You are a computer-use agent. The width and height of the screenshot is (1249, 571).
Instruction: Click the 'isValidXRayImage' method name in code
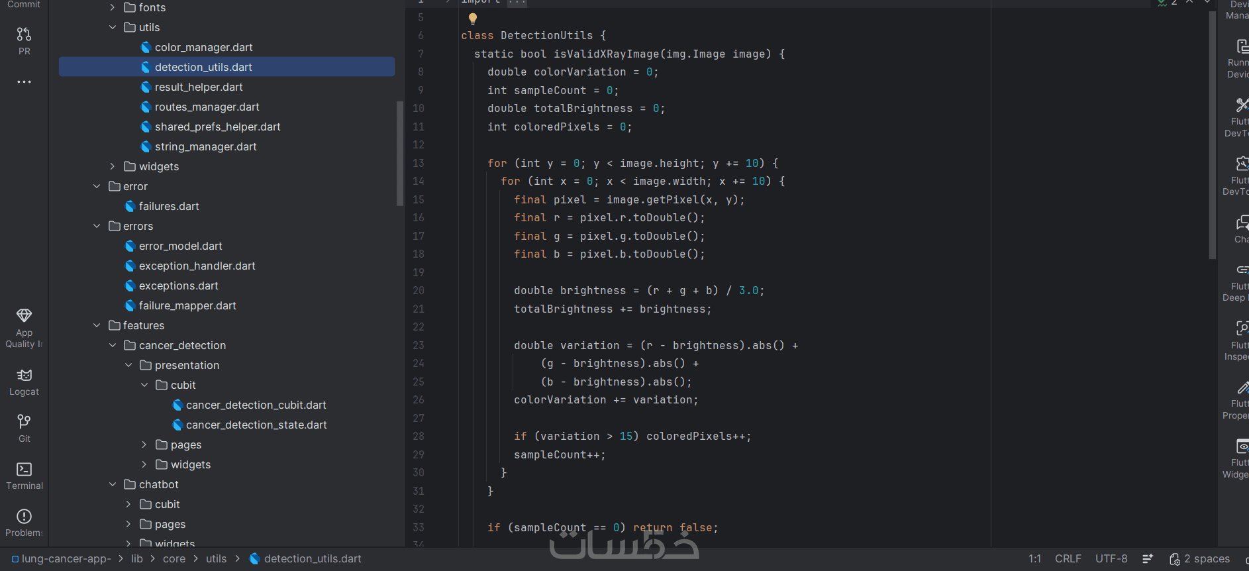tap(607, 54)
